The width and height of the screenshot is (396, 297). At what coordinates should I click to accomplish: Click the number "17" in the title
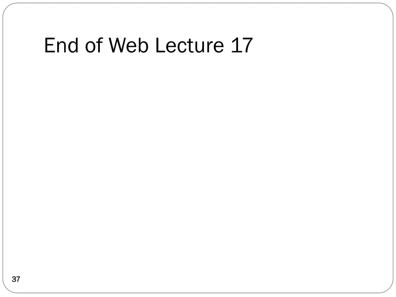(241, 46)
